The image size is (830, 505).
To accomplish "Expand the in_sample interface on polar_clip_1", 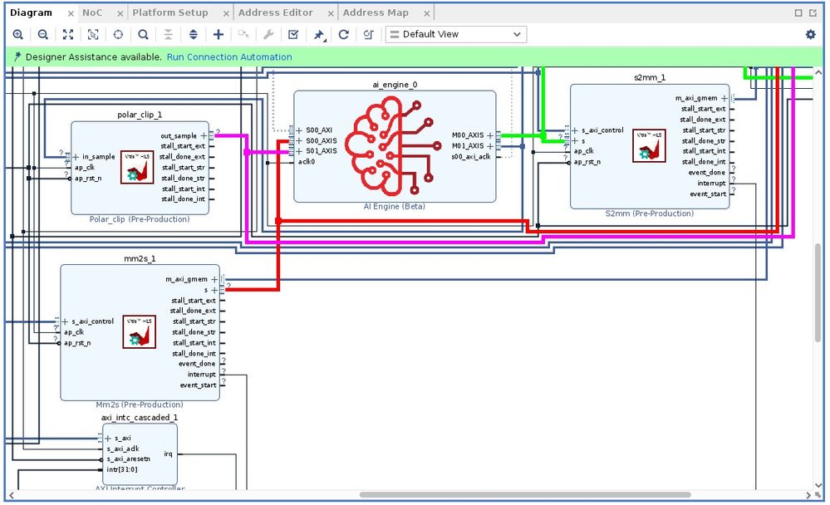I will click(x=76, y=157).
